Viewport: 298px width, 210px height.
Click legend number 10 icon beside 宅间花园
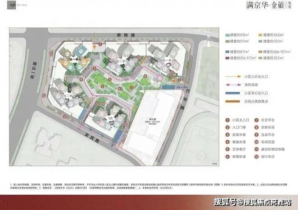point(256,142)
